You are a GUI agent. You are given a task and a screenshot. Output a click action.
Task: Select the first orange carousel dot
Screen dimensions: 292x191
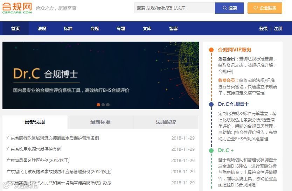(x=98, y=105)
